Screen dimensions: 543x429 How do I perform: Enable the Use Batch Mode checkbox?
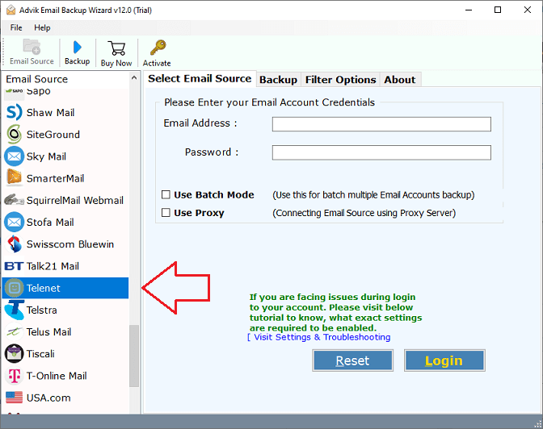click(x=166, y=194)
